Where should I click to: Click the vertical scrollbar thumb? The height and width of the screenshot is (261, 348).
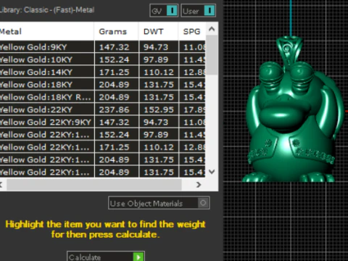212,55
